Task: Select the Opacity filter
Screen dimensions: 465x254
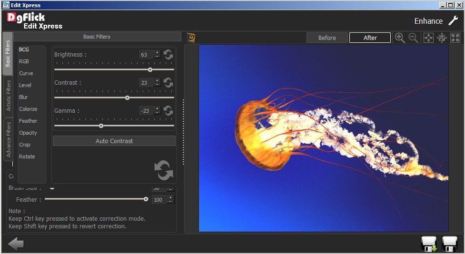Action: point(28,133)
